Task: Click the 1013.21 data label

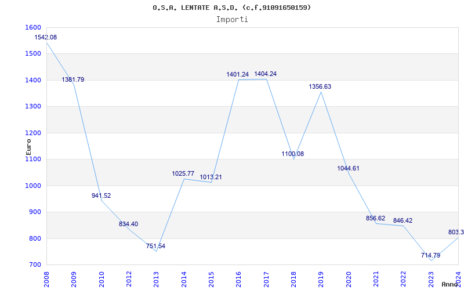Action: (x=211, y=177)
